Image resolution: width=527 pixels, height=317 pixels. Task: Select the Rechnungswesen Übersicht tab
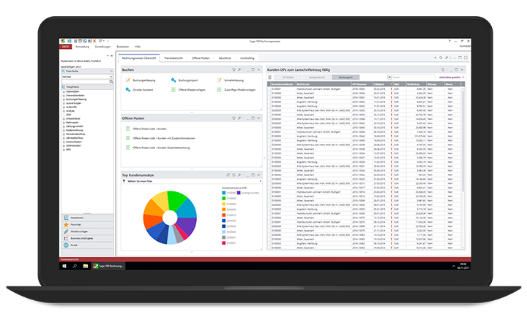click(139, 58)
